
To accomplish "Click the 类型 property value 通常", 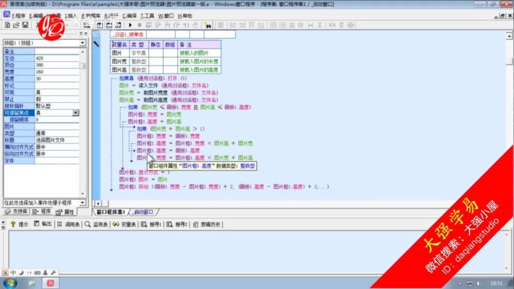I will click(x=57, y=133).
